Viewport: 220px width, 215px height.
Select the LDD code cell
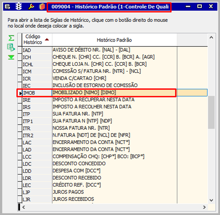coord(37,171)
